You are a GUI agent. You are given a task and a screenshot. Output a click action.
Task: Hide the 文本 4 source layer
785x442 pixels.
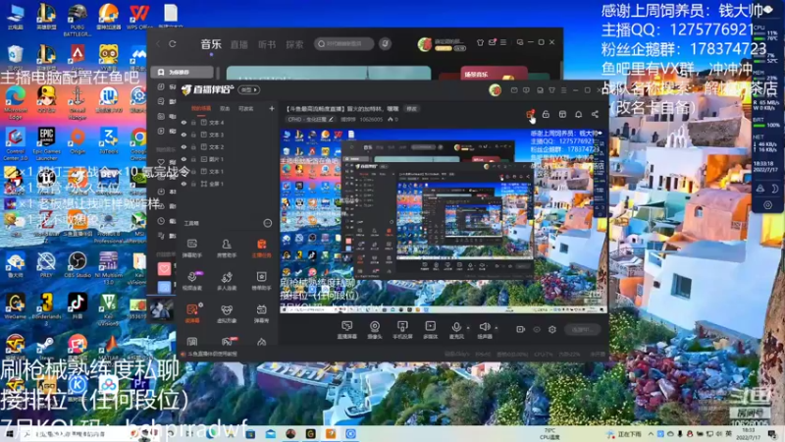(x=183, y=122)
